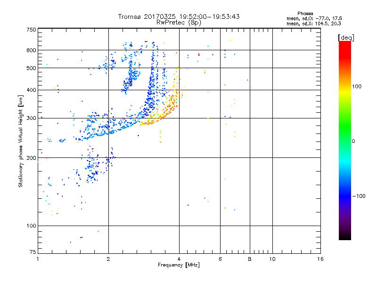Click the x-axis tick label '1'

coord(38,259)
